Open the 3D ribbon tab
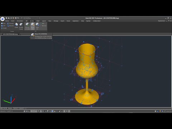172x129 pixels. click(27, 21)
